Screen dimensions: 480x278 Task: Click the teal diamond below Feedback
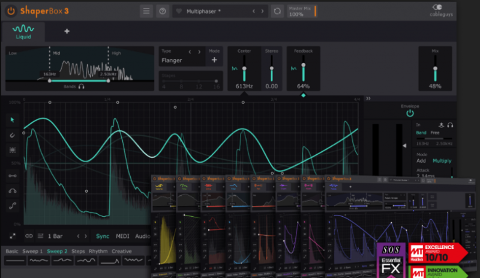pos(304,95)
